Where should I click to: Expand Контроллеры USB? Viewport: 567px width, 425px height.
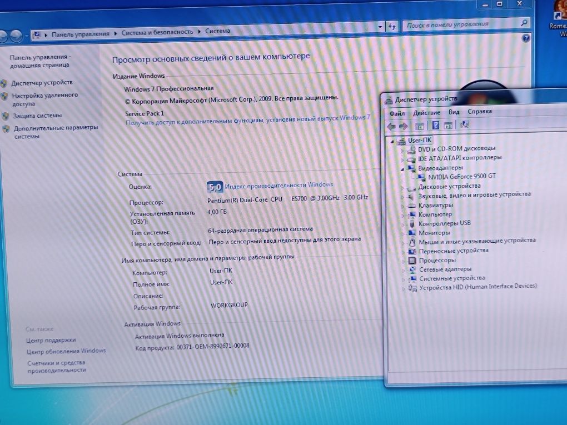402,224
